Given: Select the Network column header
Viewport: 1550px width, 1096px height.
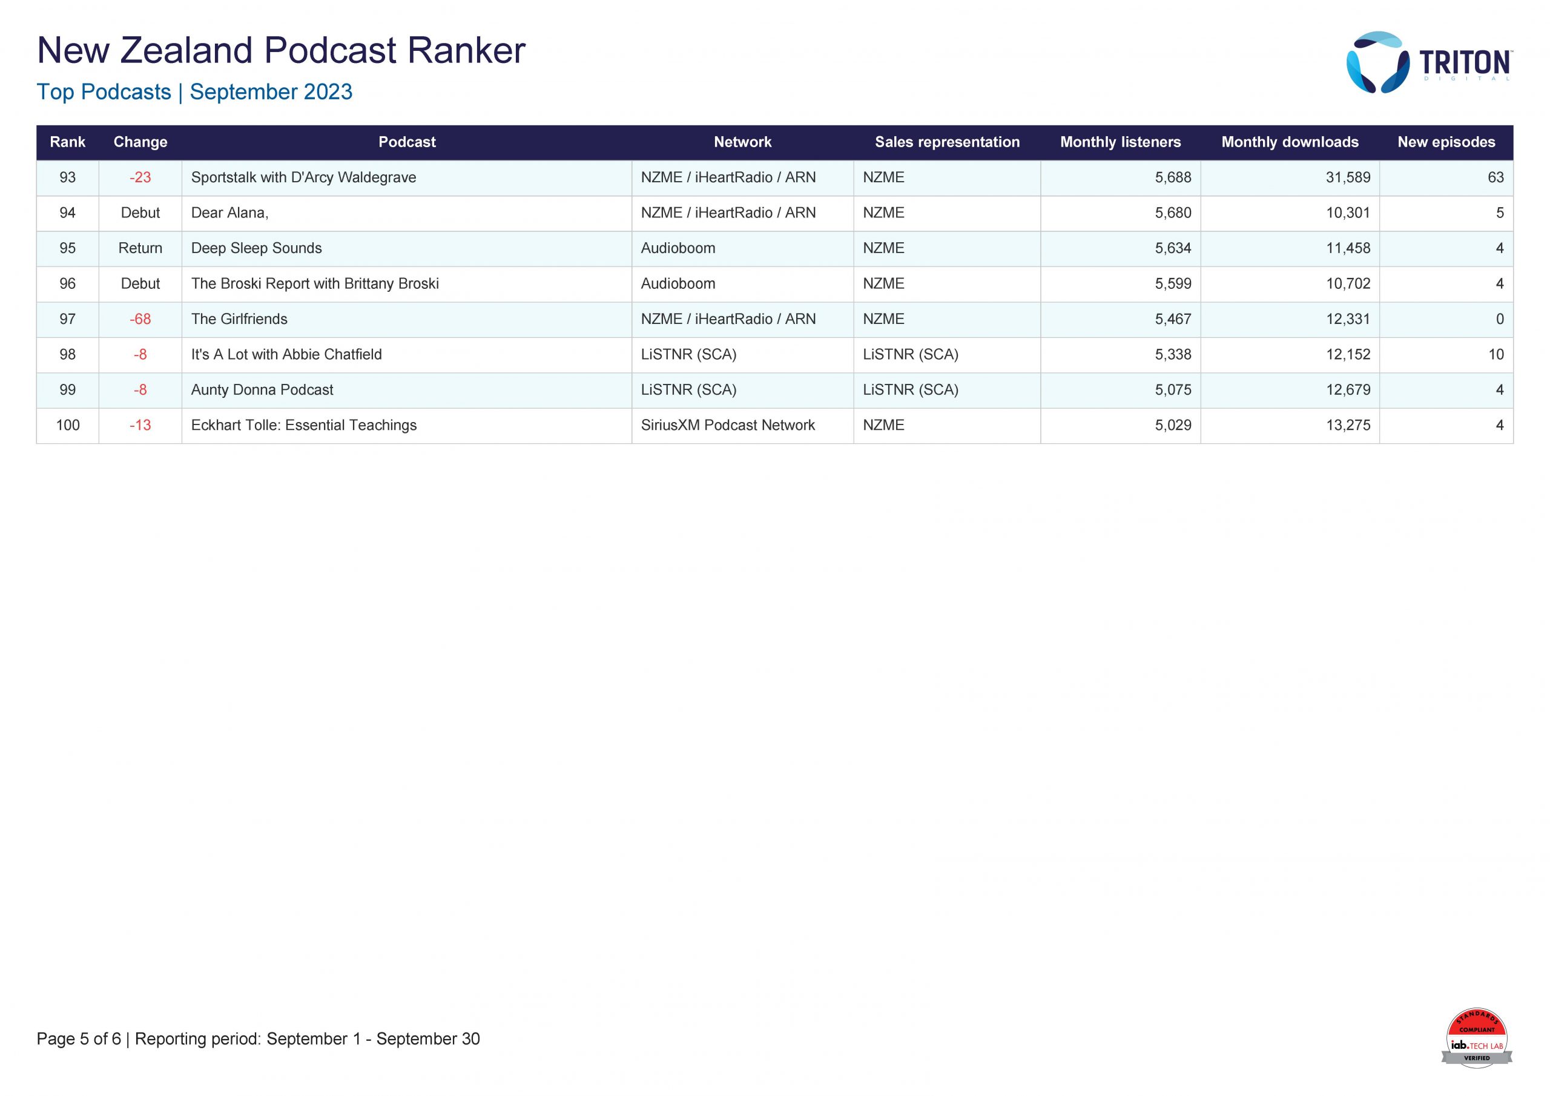Looking at the screenshot, I should tap(742, 142).
